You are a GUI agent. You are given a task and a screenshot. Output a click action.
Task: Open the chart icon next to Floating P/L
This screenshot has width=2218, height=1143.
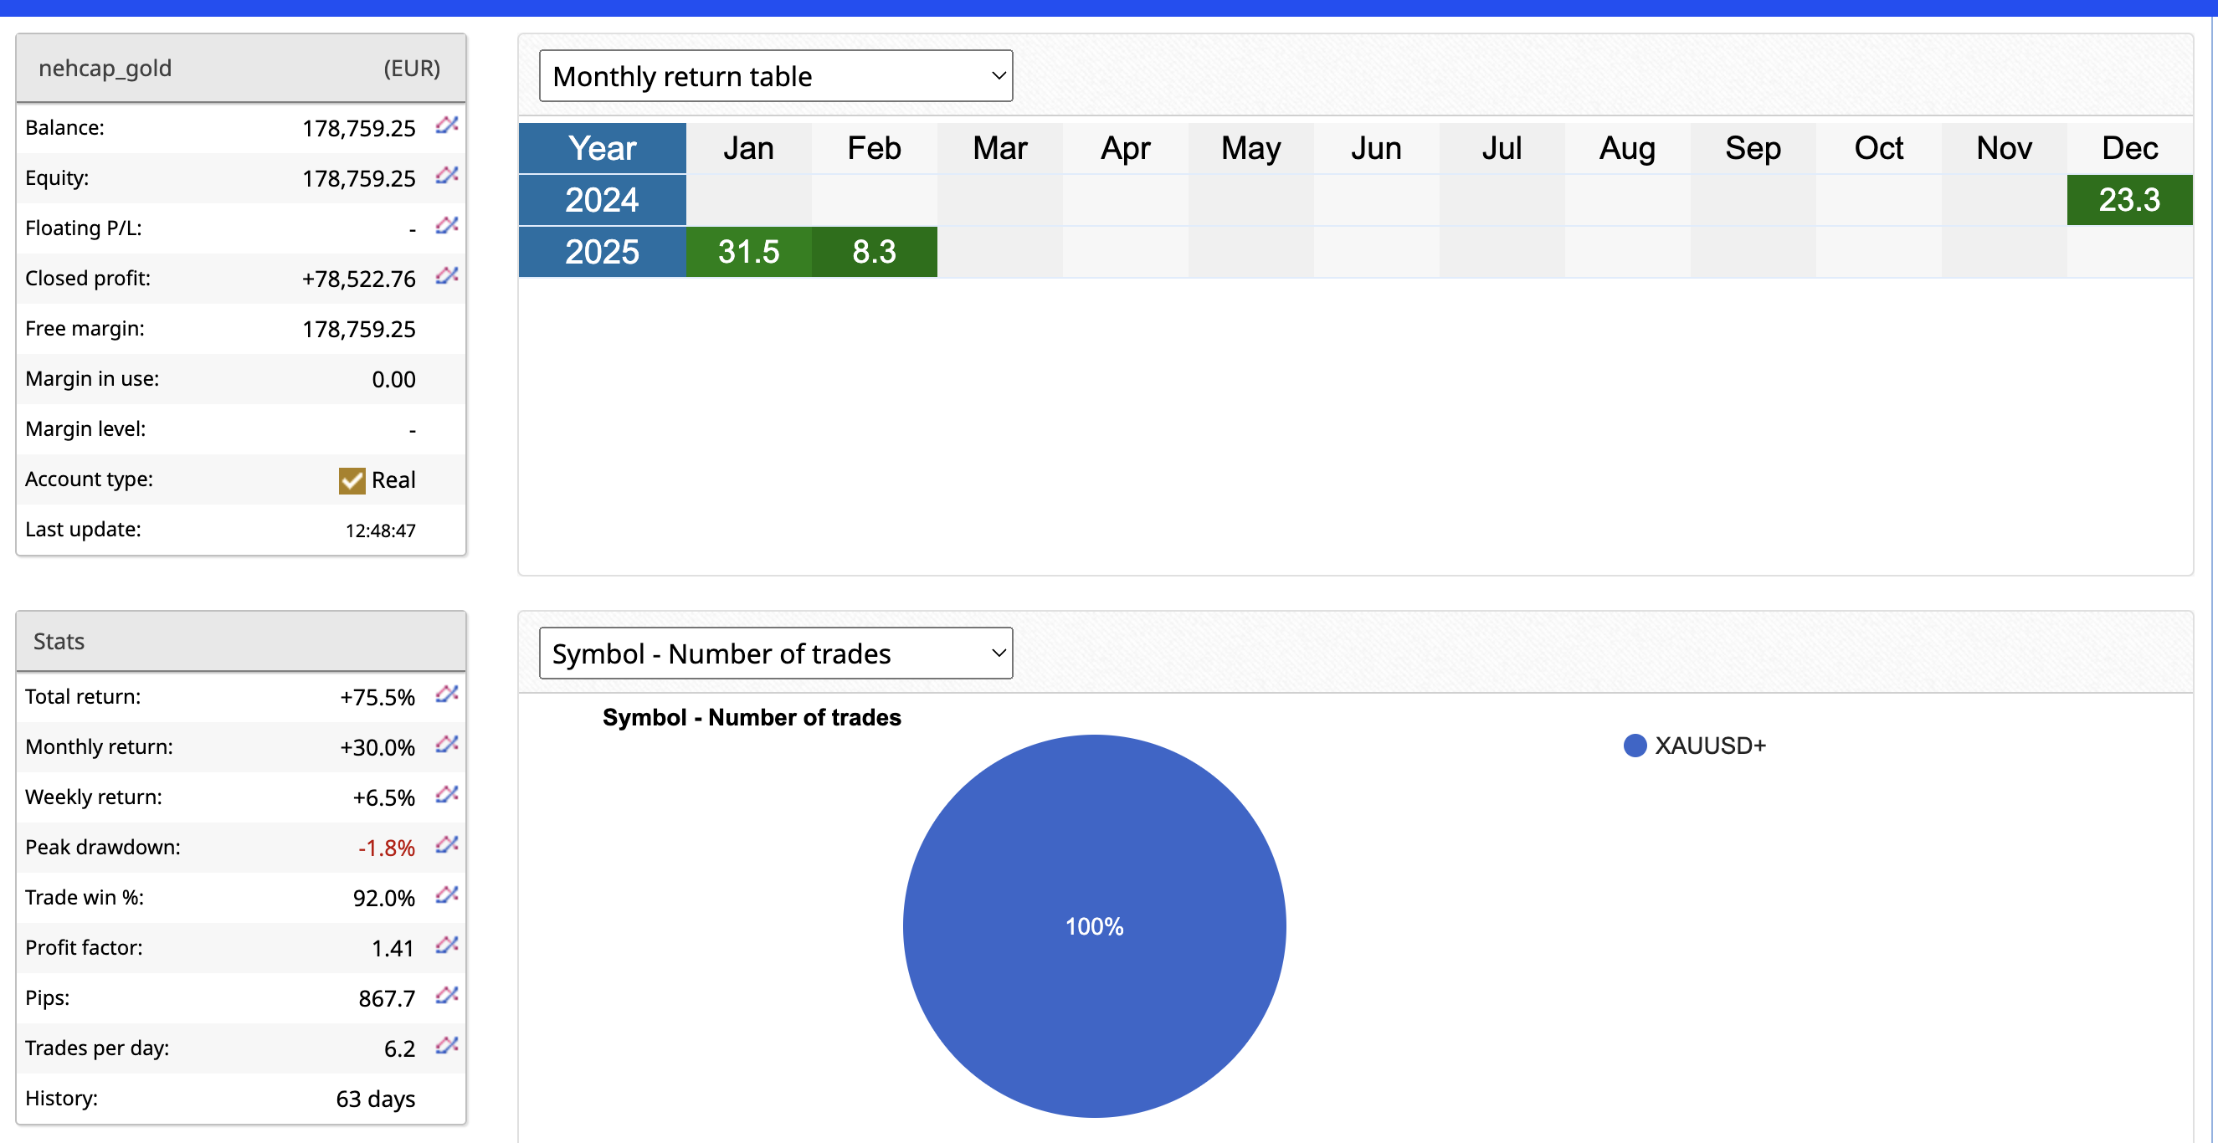coord(446,227)
